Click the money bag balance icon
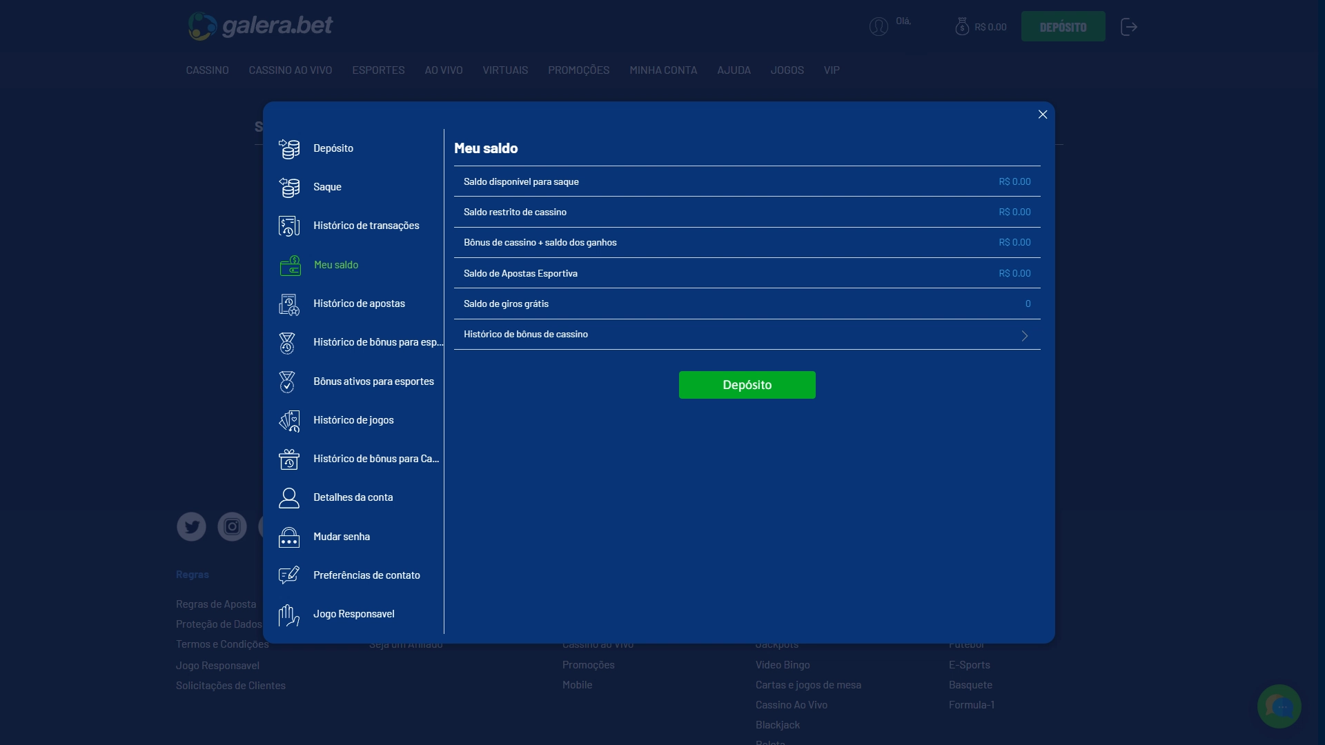The image size is (1325, 745). (962, 27)
